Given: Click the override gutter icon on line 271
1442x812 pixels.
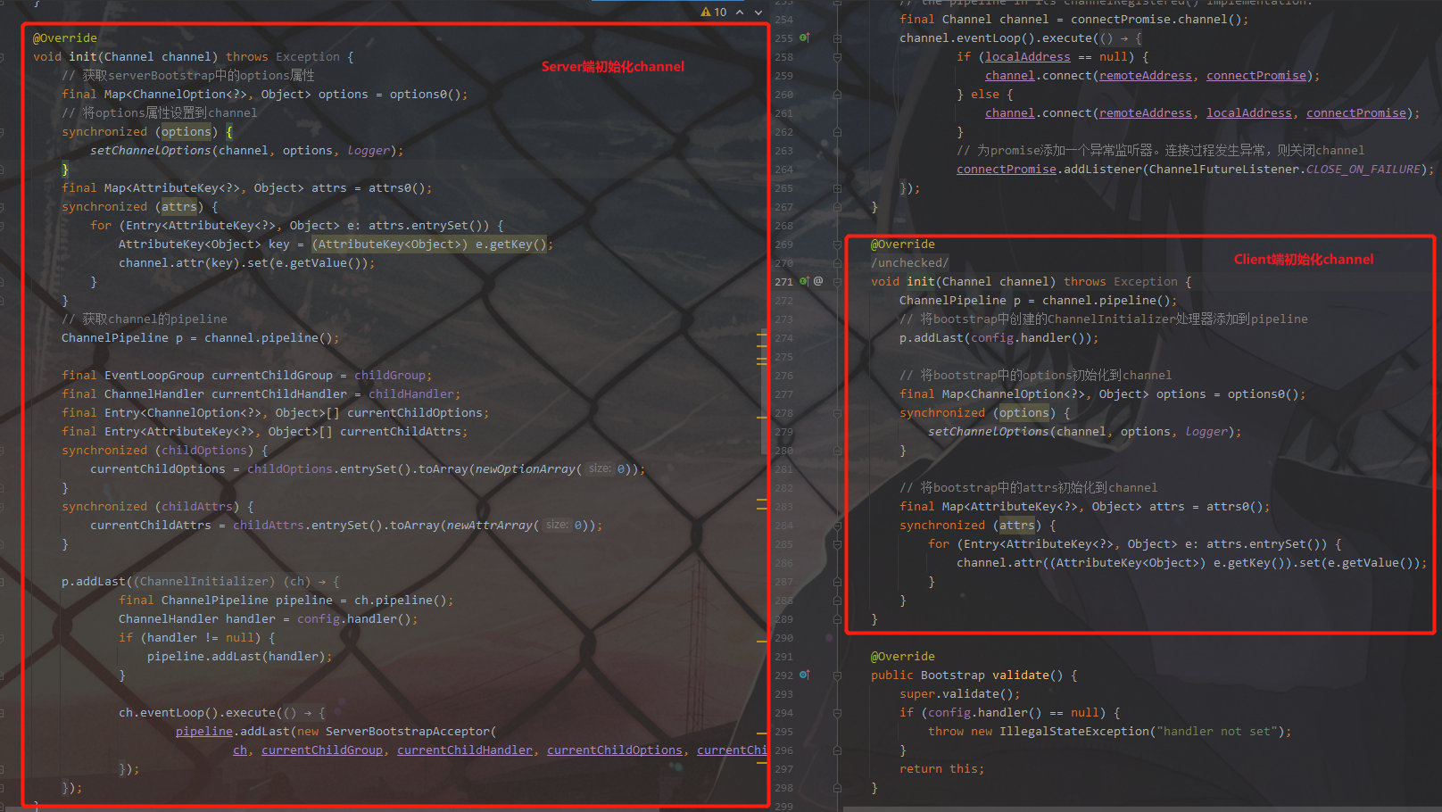Looking at the screenshot, I should [x=804, y=281].
